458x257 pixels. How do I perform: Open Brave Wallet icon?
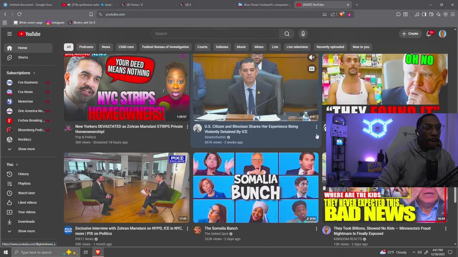[x=431, y=14]
